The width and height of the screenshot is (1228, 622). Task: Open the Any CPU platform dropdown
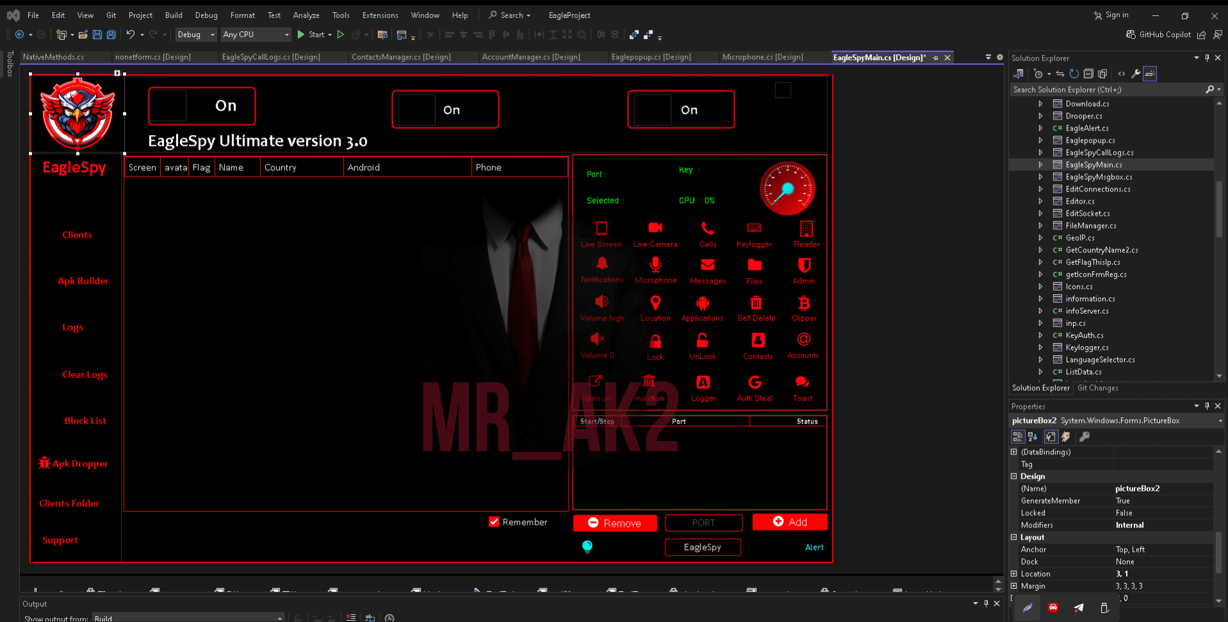tap(256, 35)
